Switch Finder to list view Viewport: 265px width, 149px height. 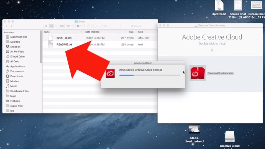pyautogui.click(x=51, y=26)
